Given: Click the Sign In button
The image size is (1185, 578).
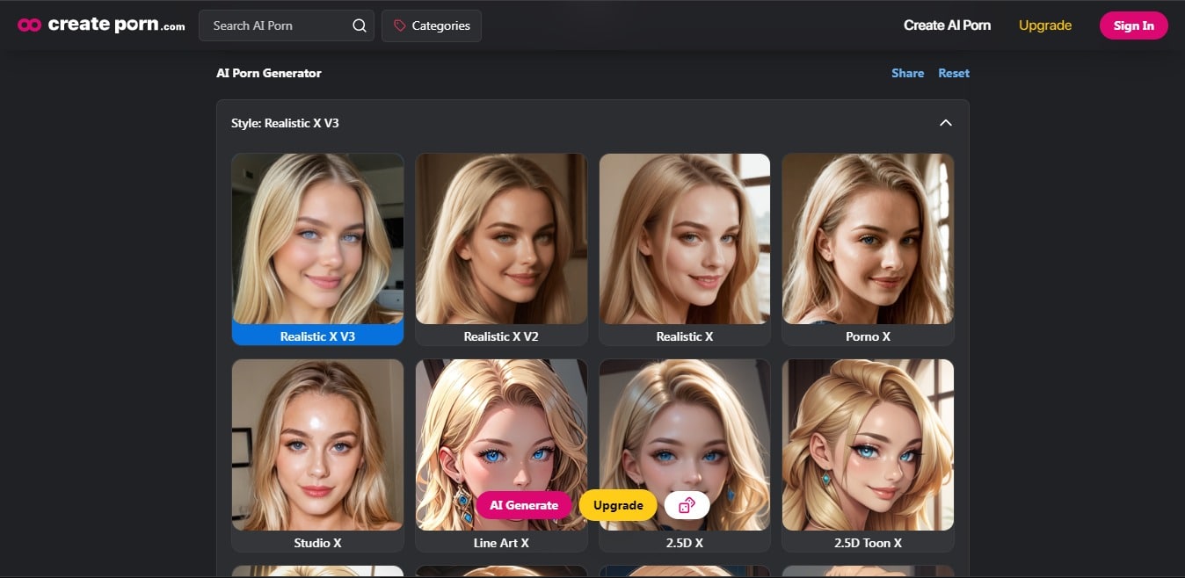Looking at the screenshot, I should [1134, 25].
